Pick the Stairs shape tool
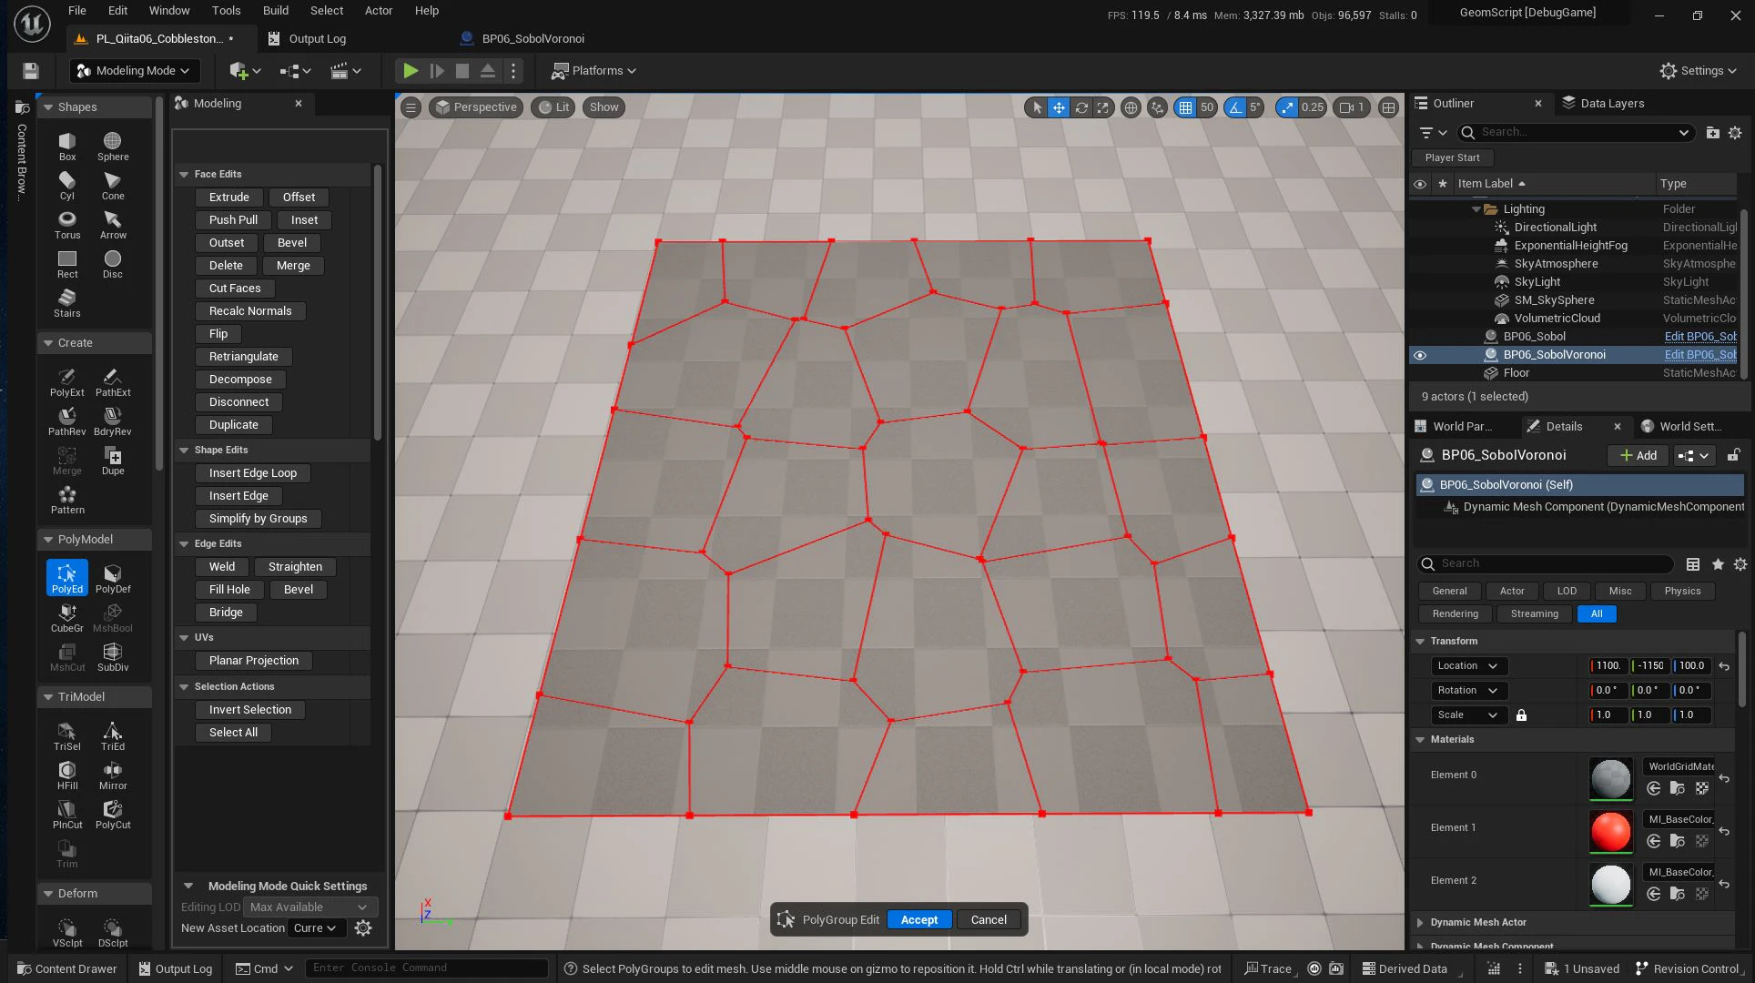 [67, 303]
